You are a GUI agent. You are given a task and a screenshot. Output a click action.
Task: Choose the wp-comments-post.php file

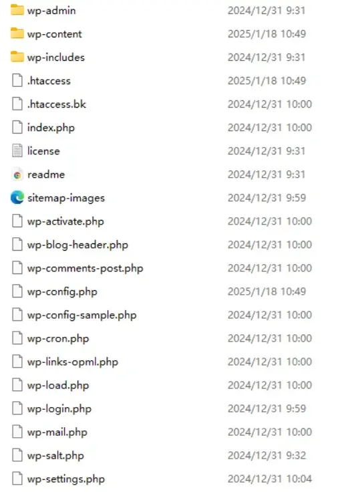[85, 268]
